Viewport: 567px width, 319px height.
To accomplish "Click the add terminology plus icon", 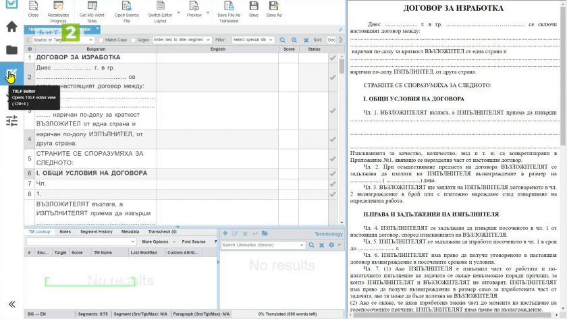I will coord(225,233).
